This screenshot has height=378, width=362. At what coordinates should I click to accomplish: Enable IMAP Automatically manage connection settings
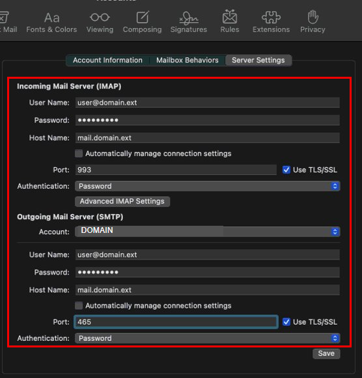pos(79,154)
